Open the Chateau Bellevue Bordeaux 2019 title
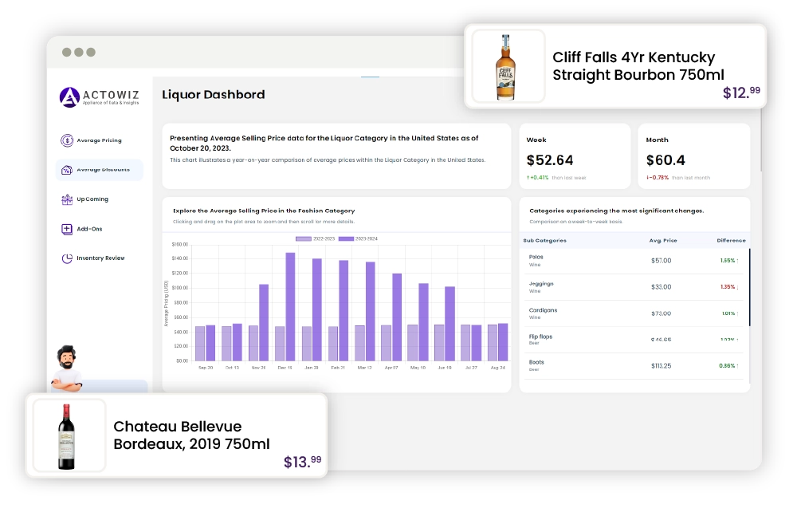 (191, 435)
